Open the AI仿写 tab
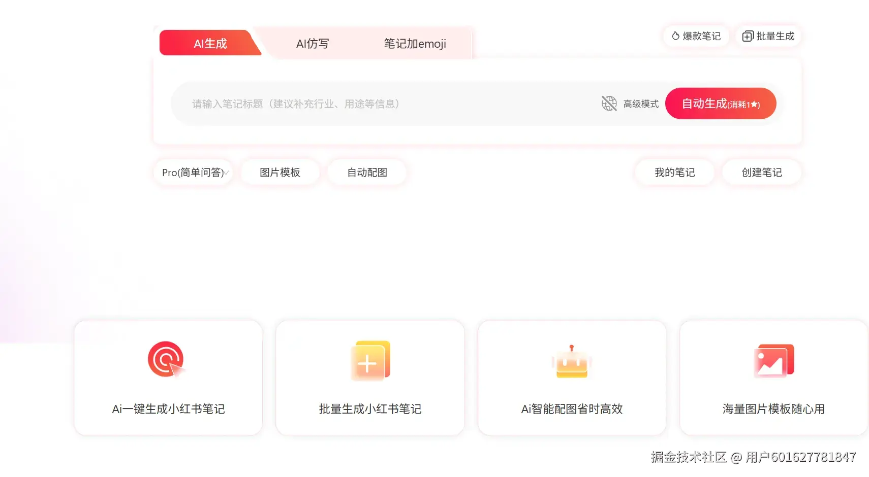869x477 pixels. pos(313,44)
